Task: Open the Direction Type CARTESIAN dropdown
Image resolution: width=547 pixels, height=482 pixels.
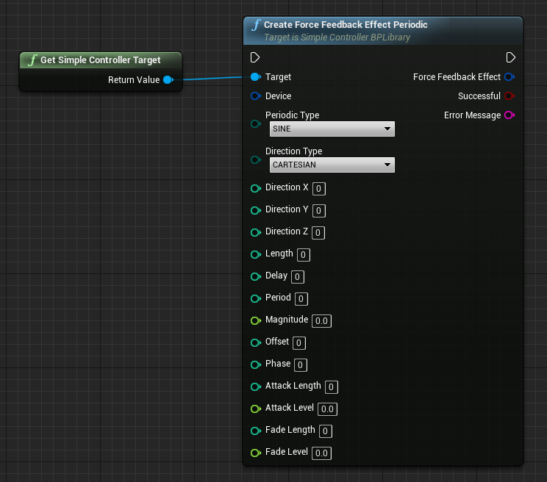Action: (x=332, y=165)
